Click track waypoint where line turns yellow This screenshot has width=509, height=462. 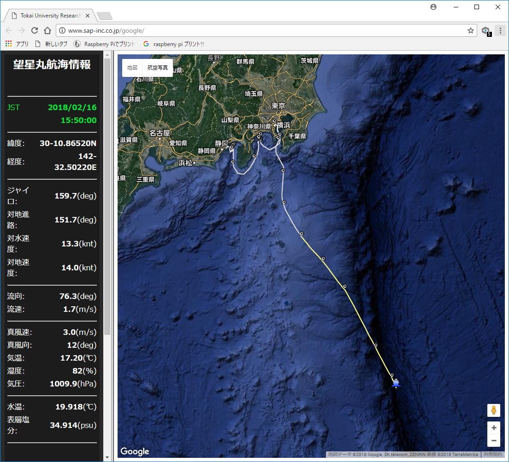click(x=302, y=234)
